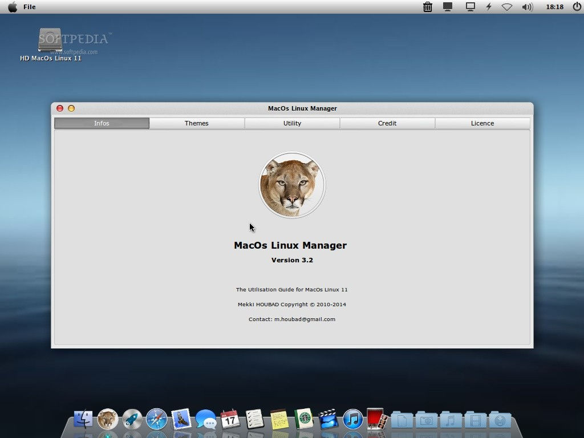Open Finder from the dock
584x438 pixels.
(83, 419)
